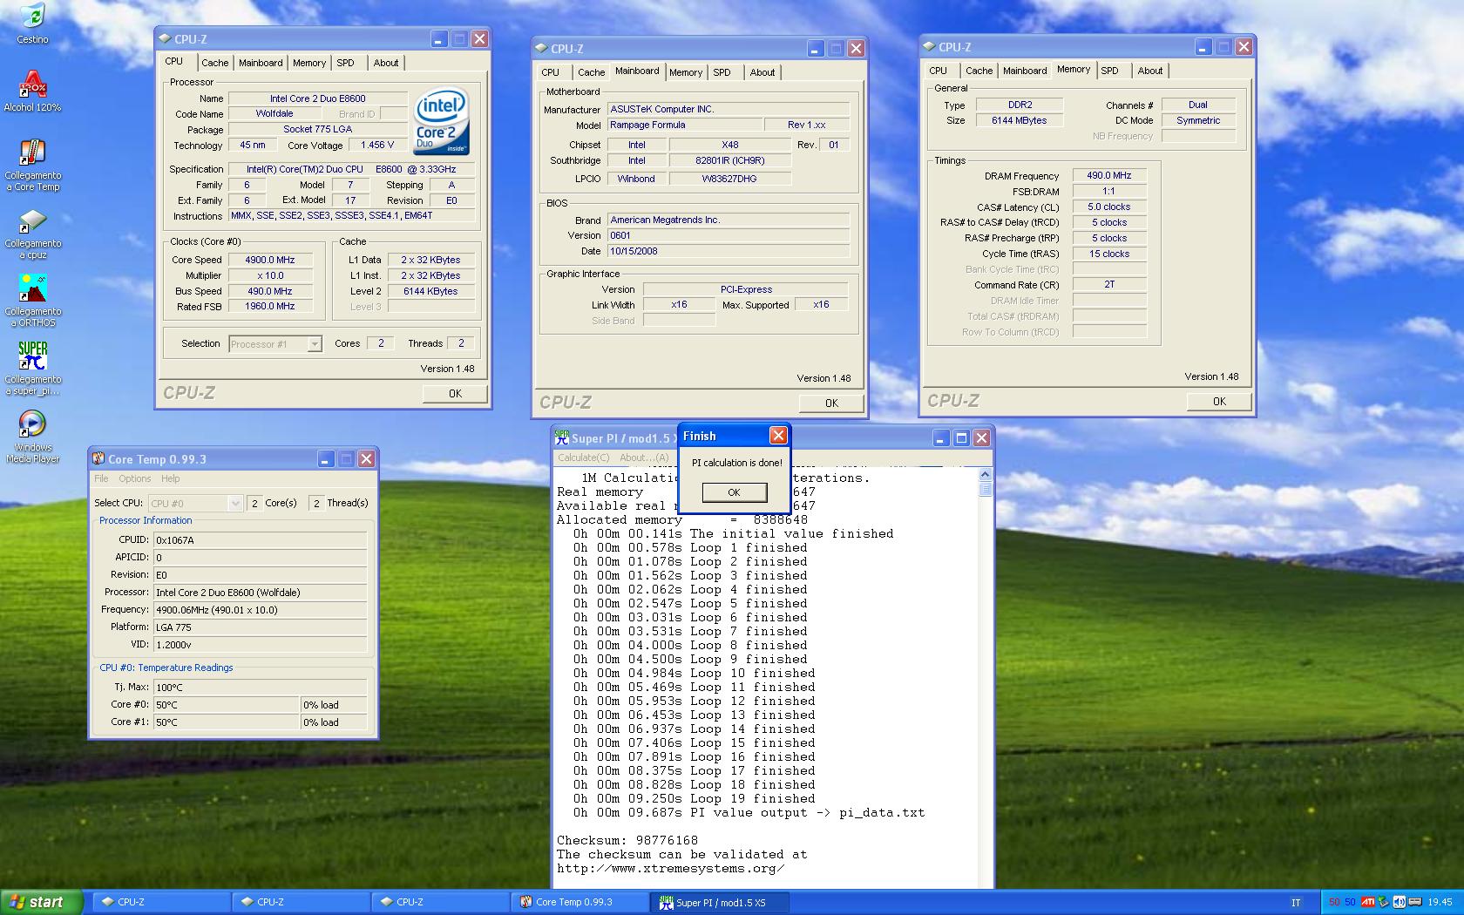
Task: Click the Memory Size 6144 MBytes value
Action: 1019,120
